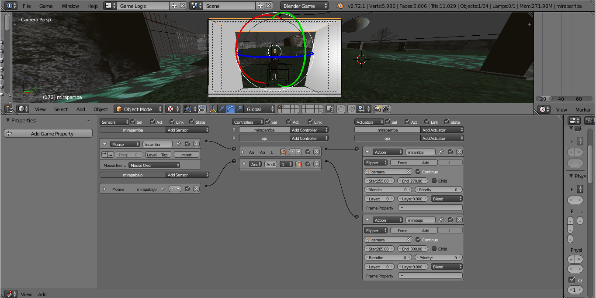Toggle Act checkbox in Sensors header
Viewport: 596px width, 298px height.
click(152, 122)
